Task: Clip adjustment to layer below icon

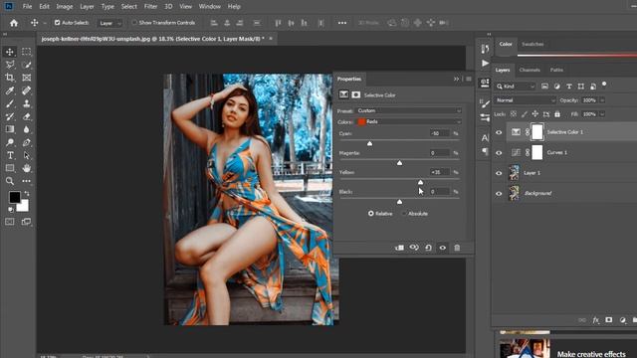Action: point(399,248)
